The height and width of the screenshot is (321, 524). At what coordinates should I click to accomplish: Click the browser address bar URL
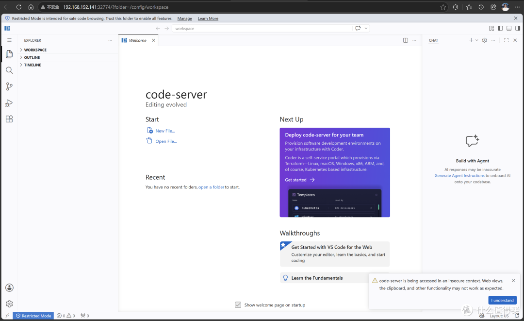pyautogui.click(x=115, y=7)
